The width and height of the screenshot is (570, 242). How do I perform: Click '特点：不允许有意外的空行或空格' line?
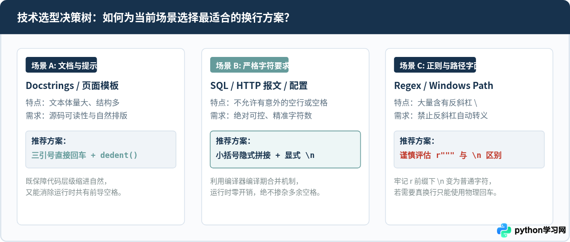pyautogui.click(x=269, y=103)
